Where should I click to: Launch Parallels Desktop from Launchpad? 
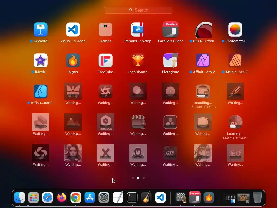(x=138, y=30)
